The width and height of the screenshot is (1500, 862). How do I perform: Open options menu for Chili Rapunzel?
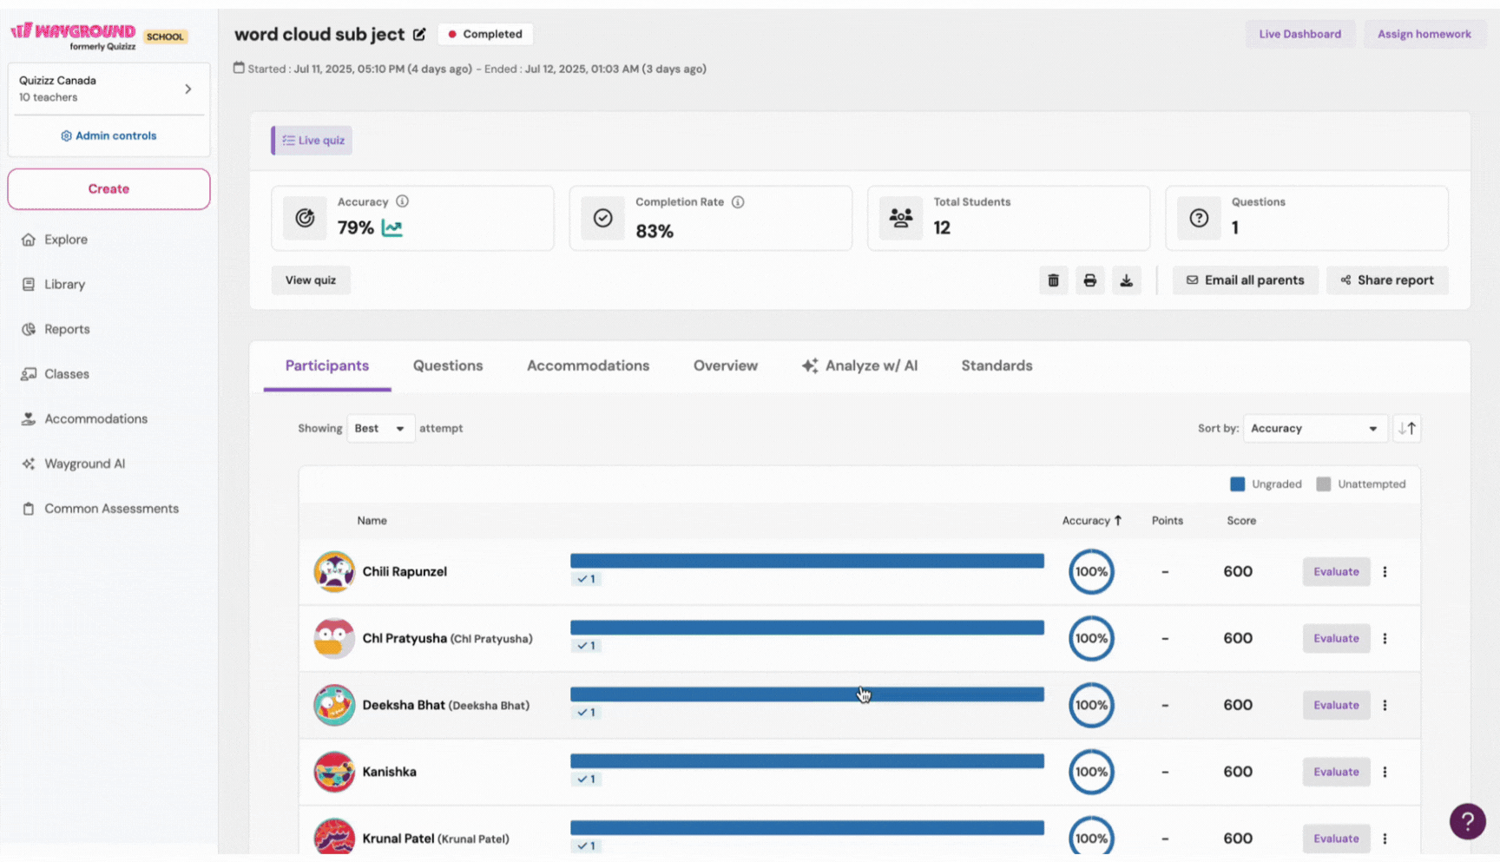1385,572
